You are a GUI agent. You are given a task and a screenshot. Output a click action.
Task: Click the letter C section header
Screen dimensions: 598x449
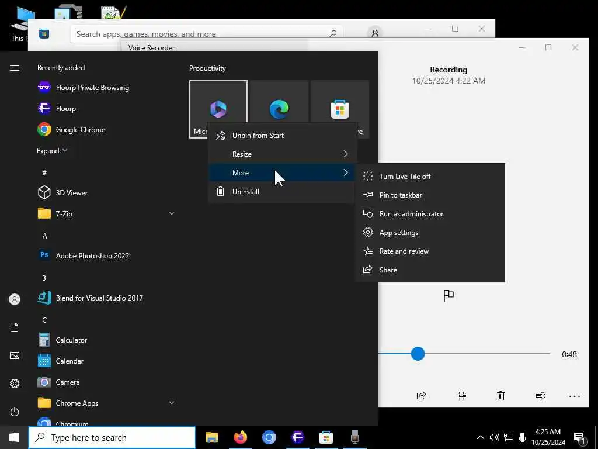coord(44,320)
